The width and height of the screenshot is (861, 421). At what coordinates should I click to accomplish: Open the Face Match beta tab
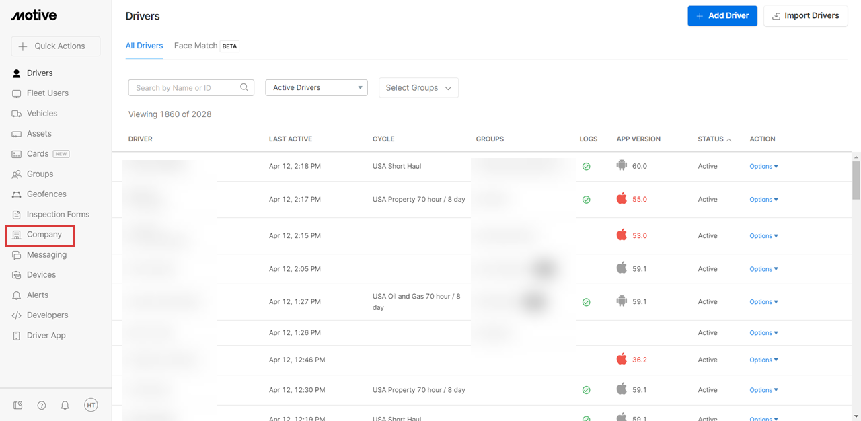207,46
